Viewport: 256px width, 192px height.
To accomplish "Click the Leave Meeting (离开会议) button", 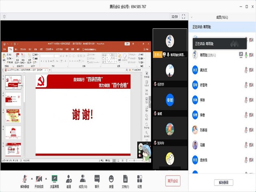I will point(174,181).
